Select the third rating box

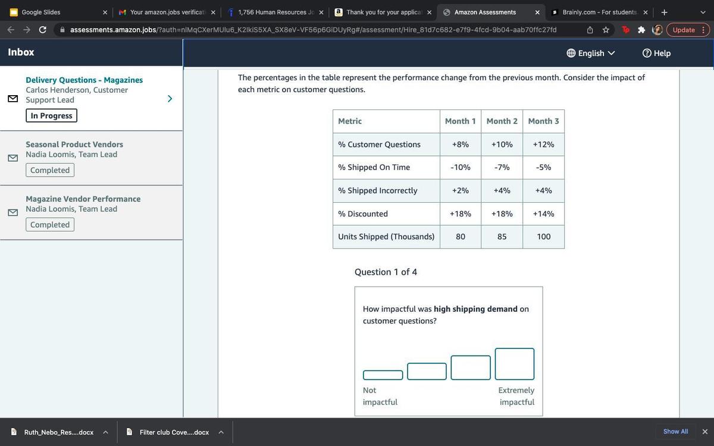(471, 368)
